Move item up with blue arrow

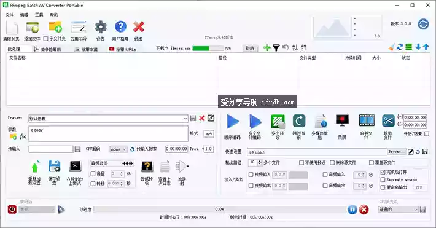click(426, 47)
